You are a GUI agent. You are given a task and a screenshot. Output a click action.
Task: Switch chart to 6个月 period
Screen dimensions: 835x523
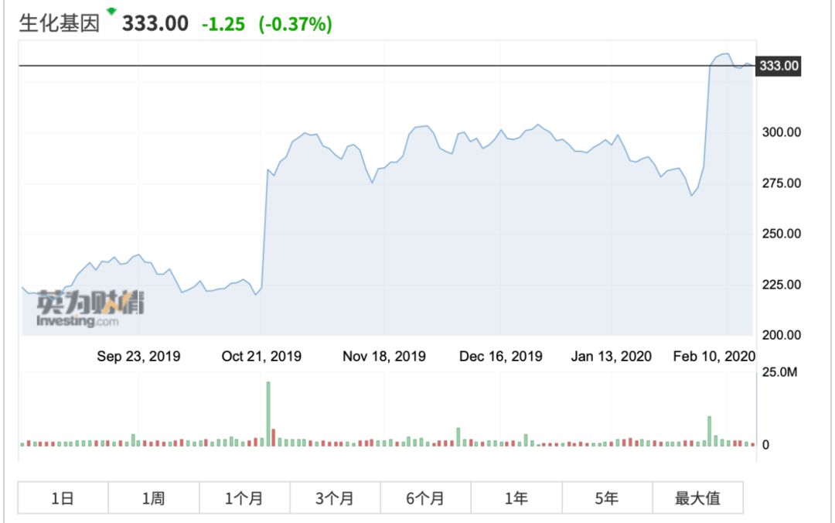(425, 498)
